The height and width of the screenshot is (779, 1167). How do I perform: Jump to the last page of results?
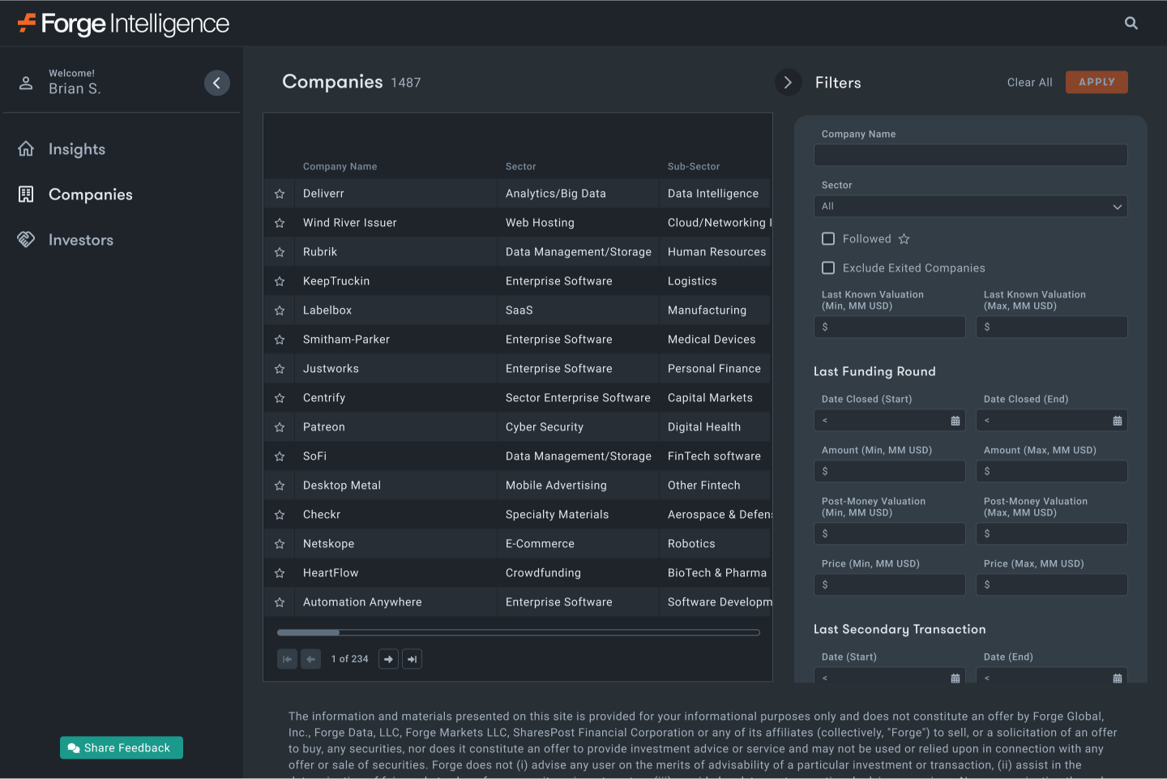(x=413, y=659)
